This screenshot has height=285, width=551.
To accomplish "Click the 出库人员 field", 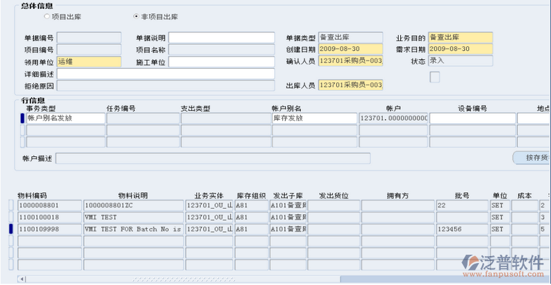I will pos(351,85).
